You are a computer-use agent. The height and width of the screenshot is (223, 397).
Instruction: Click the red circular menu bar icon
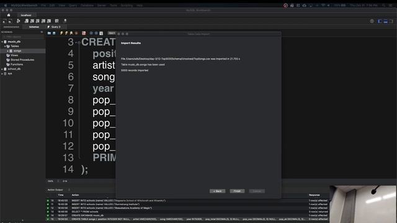point(285,6)
